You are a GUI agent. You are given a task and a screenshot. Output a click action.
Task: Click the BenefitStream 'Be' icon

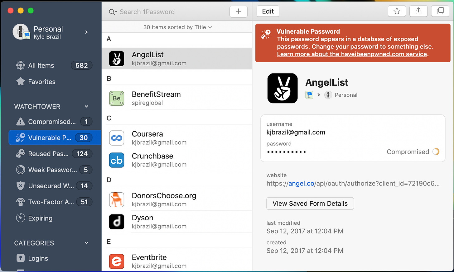[x=117, y=98]
